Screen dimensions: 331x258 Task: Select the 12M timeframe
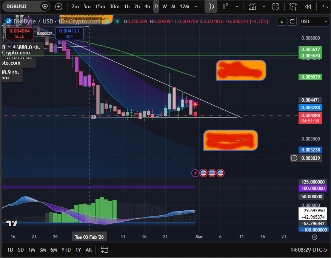[184, 7]
